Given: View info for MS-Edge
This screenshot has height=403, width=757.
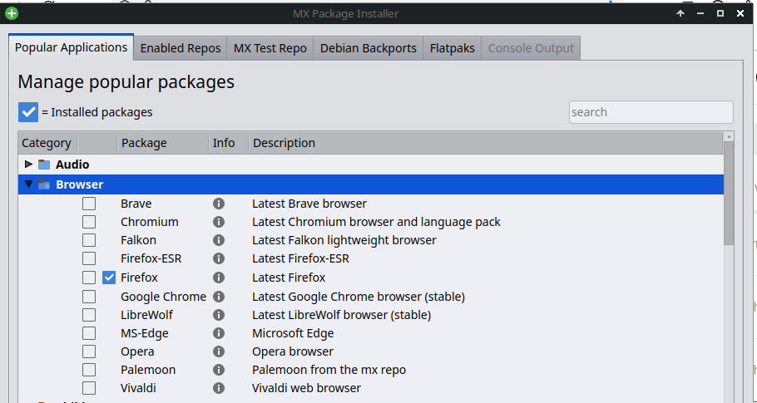Looking at the screenshot, I should (219, 333).
